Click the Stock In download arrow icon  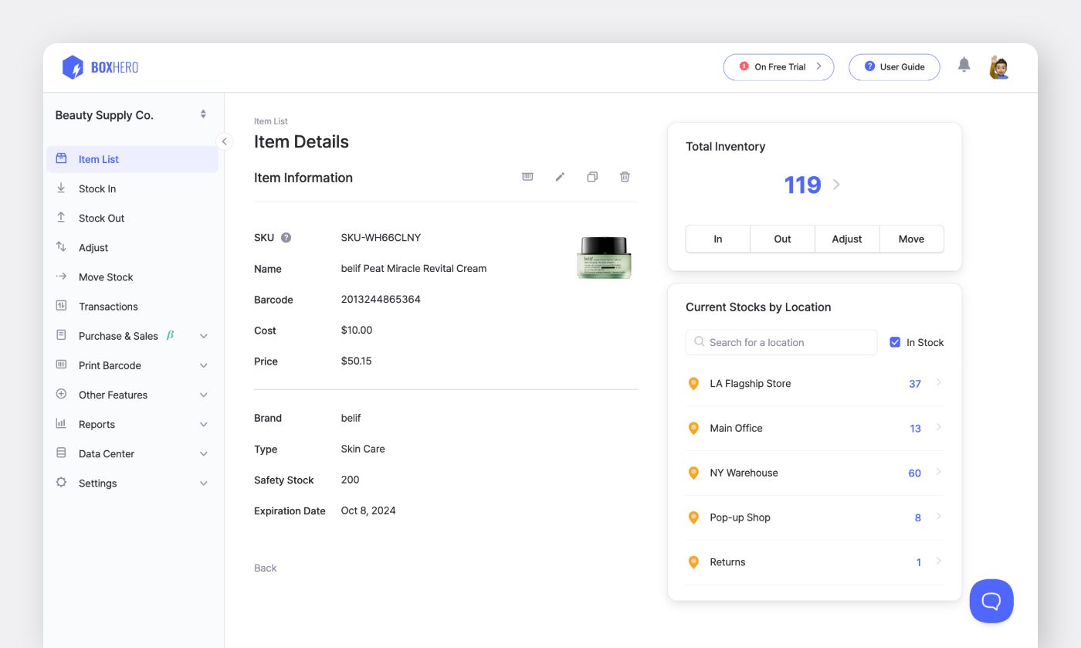coord(61,188)
